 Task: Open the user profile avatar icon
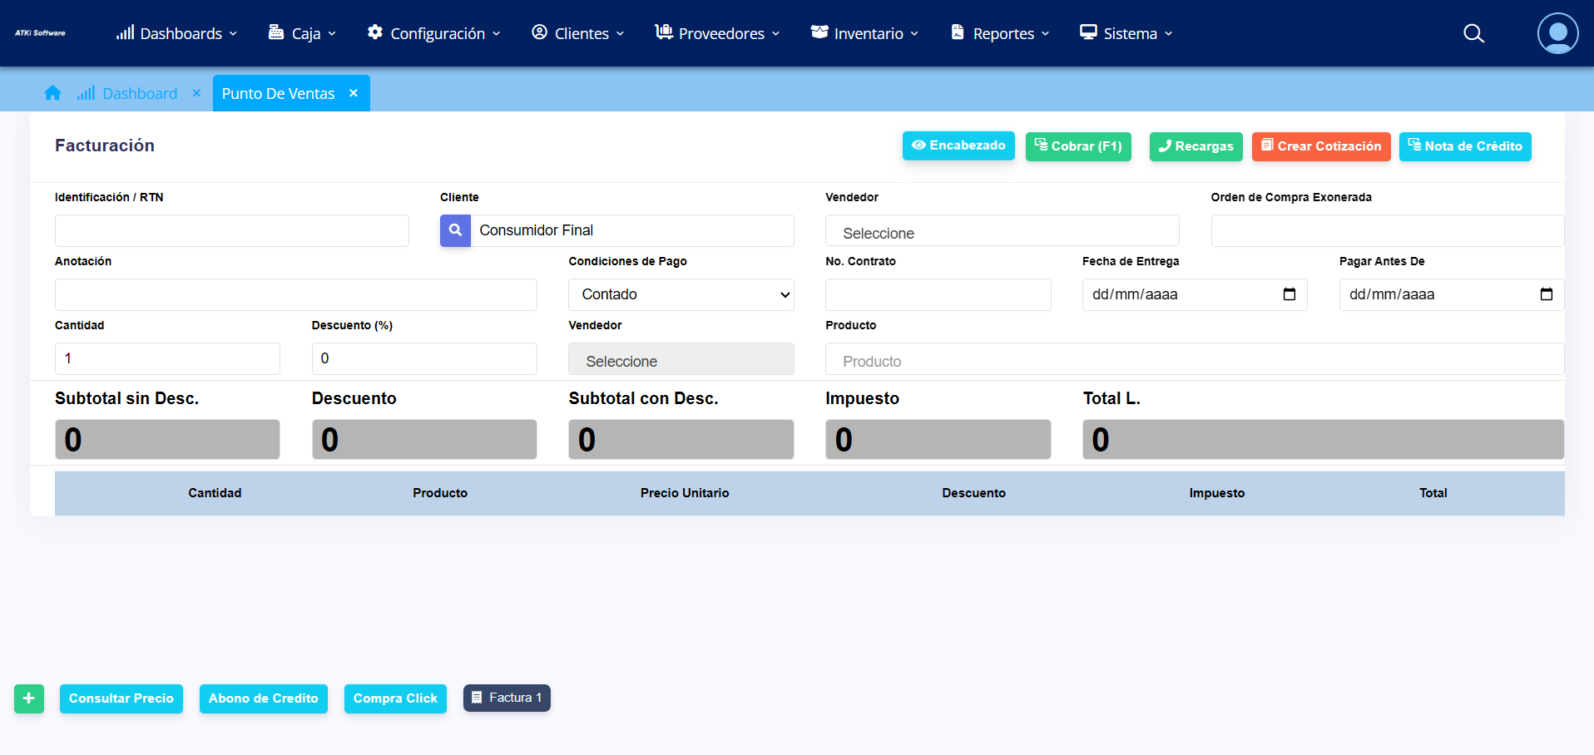tap(1557, 33)
